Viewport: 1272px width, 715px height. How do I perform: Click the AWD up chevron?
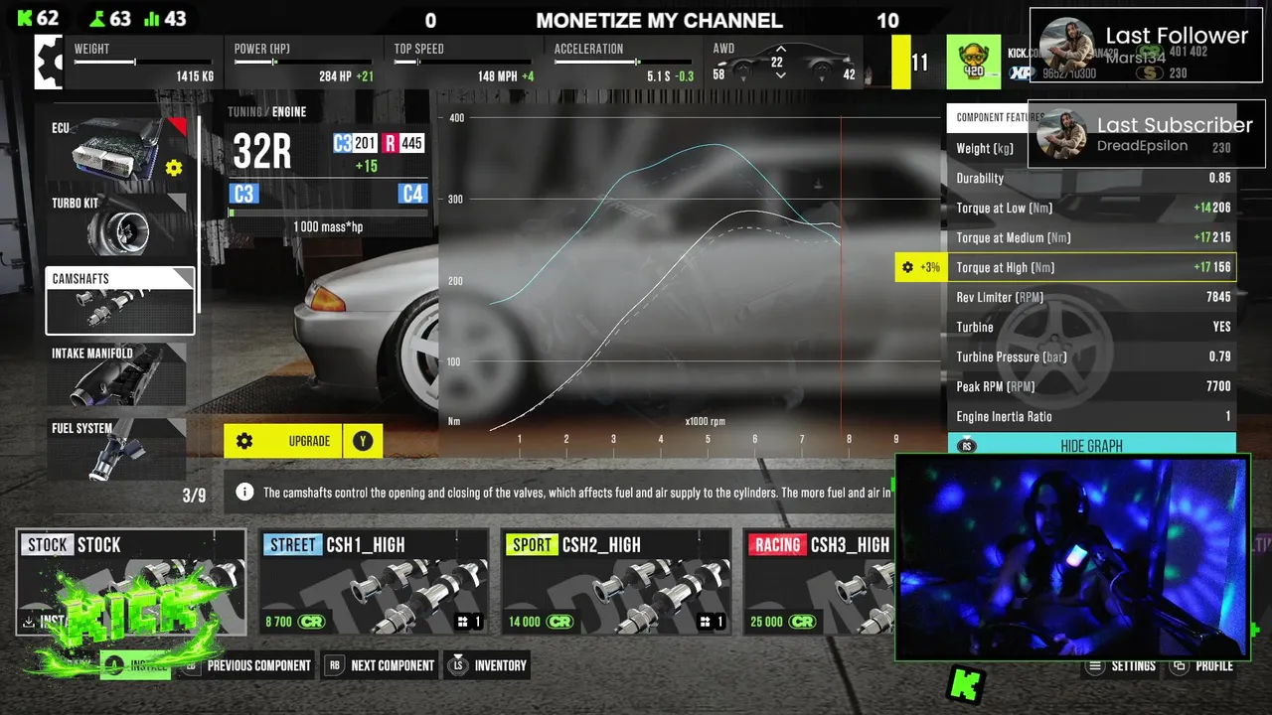tap(780, 49)
